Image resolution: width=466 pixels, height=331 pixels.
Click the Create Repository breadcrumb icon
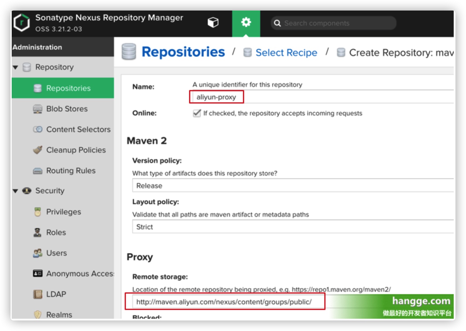point(341,52)
